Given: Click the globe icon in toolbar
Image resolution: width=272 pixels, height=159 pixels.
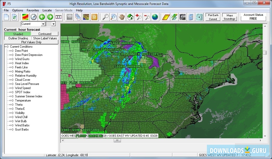Looking at the screenshot, I should [155, 17].
